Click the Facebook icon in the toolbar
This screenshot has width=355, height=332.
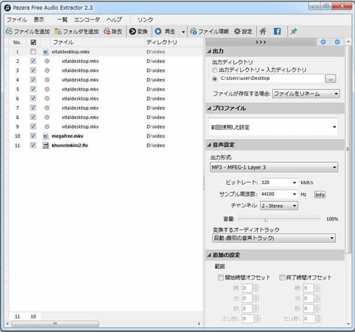[277, 31]
